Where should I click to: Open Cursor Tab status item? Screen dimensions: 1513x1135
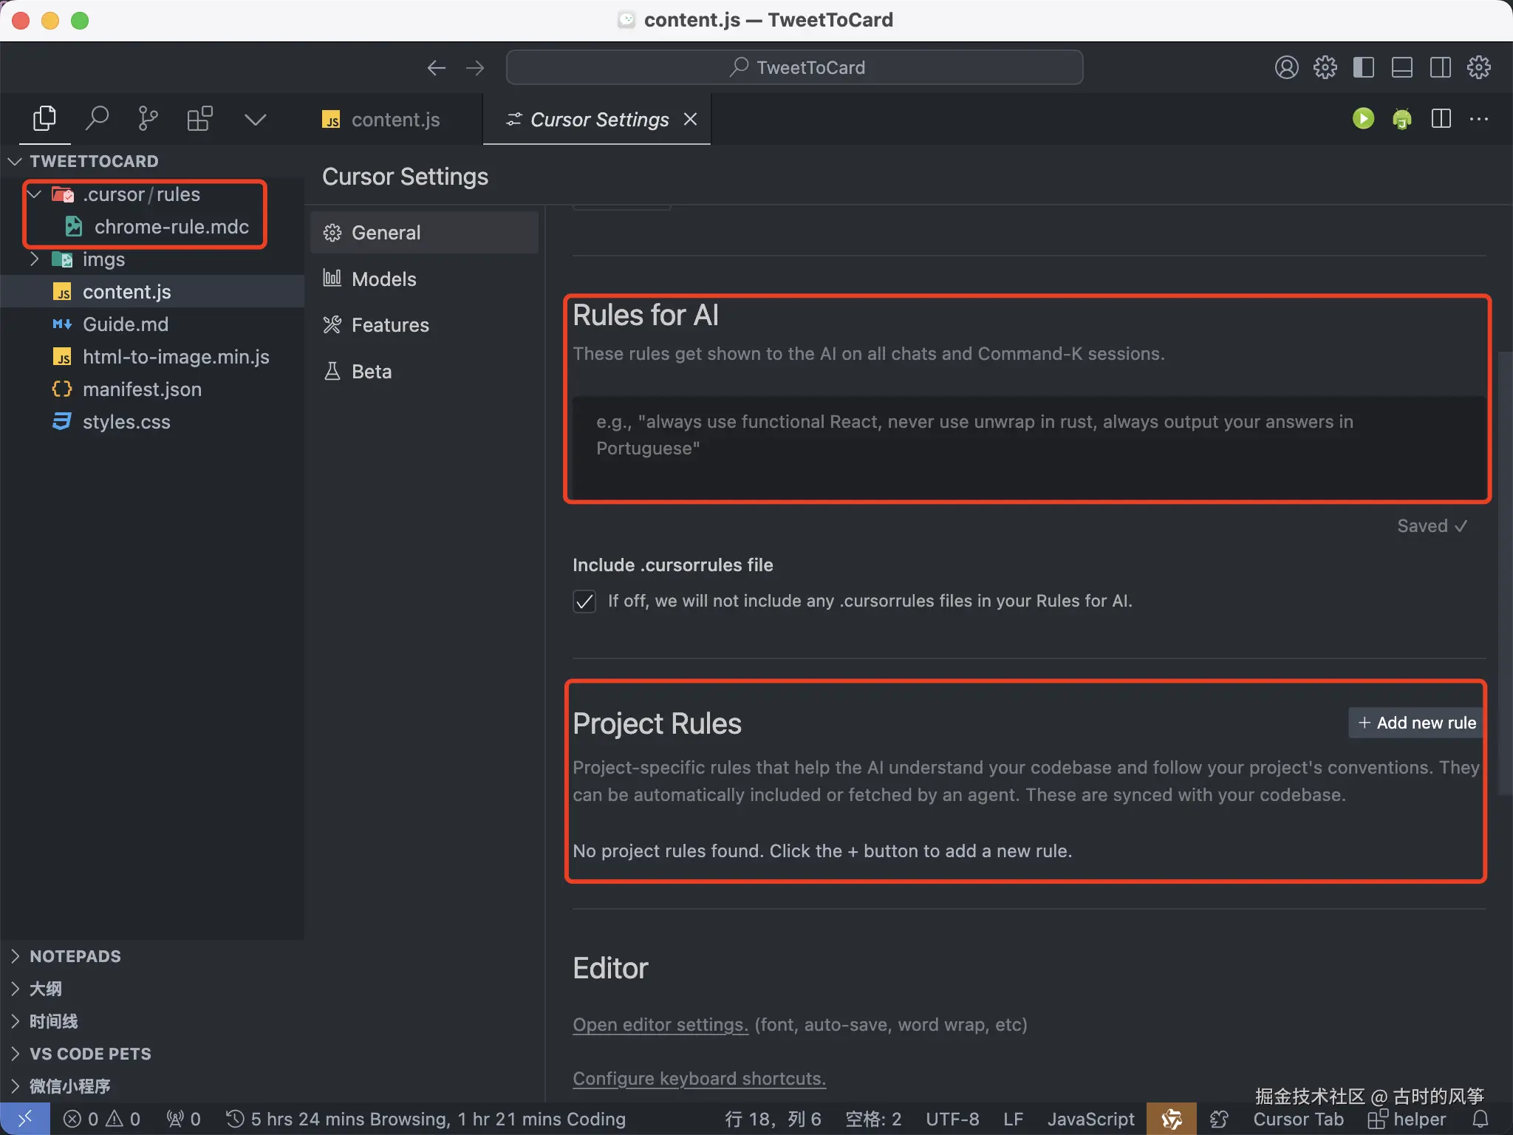[x=1298, y=1119]
